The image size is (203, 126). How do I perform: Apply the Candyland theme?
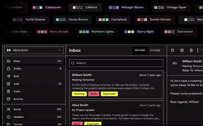[113, 20]
